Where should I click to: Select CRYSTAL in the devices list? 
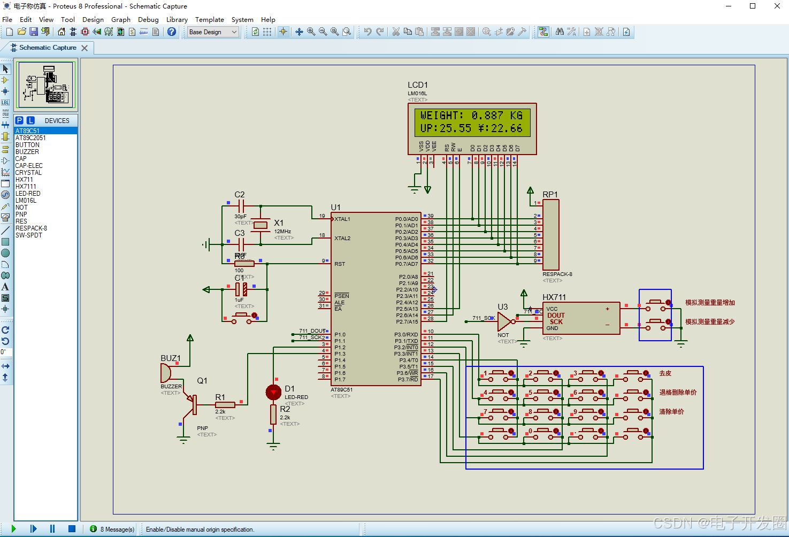[45, 173]
